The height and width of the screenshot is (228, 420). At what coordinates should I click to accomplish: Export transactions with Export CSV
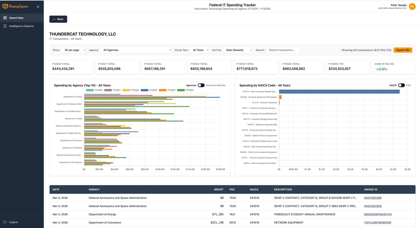[x=403, y=50]
